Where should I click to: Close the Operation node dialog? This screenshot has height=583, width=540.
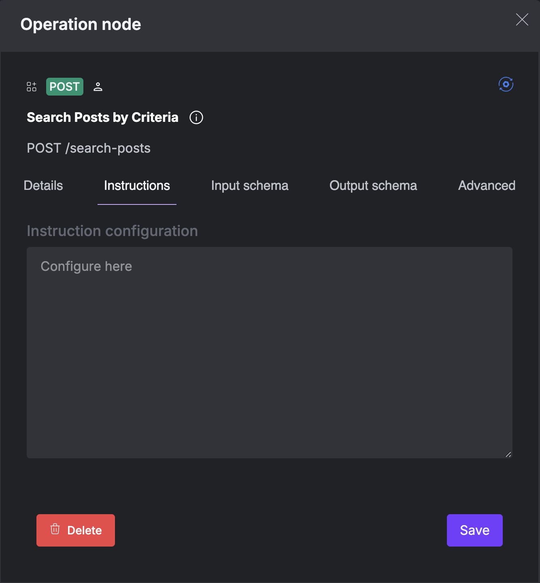point(522,19)
